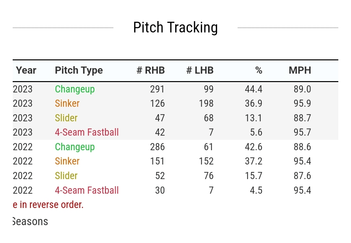Sort table by the Year column header
Viewport: 351px width, 243px height.
pos(26,70)
